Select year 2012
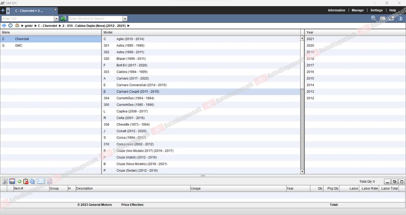Viewport: 406px width, 215px height. pos(355,98)
